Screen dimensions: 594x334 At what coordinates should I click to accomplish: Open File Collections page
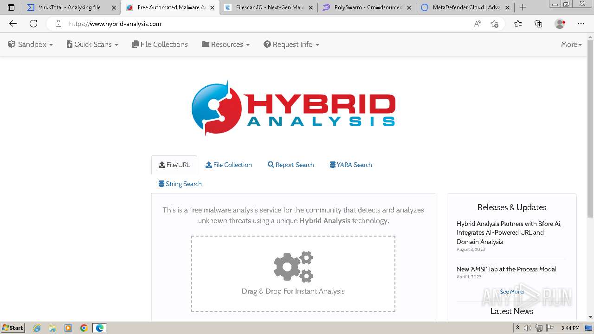coord(160,45)
